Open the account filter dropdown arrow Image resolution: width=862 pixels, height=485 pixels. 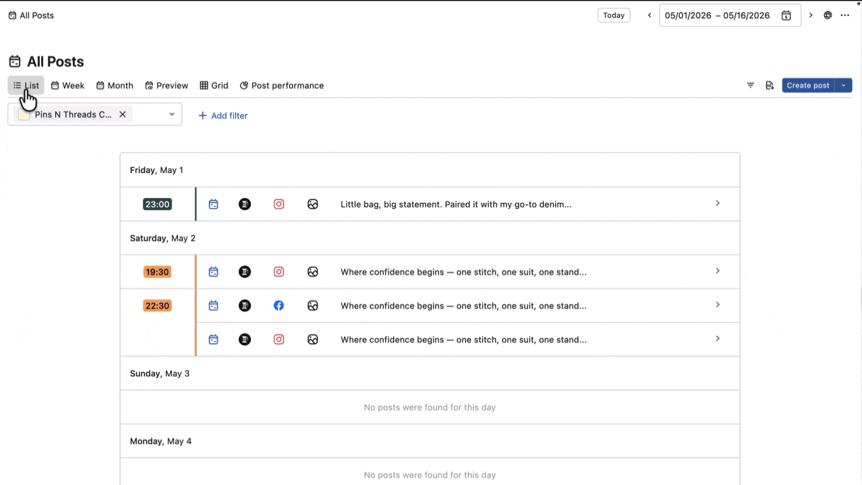pyautogui.click(x=172, y=115)
